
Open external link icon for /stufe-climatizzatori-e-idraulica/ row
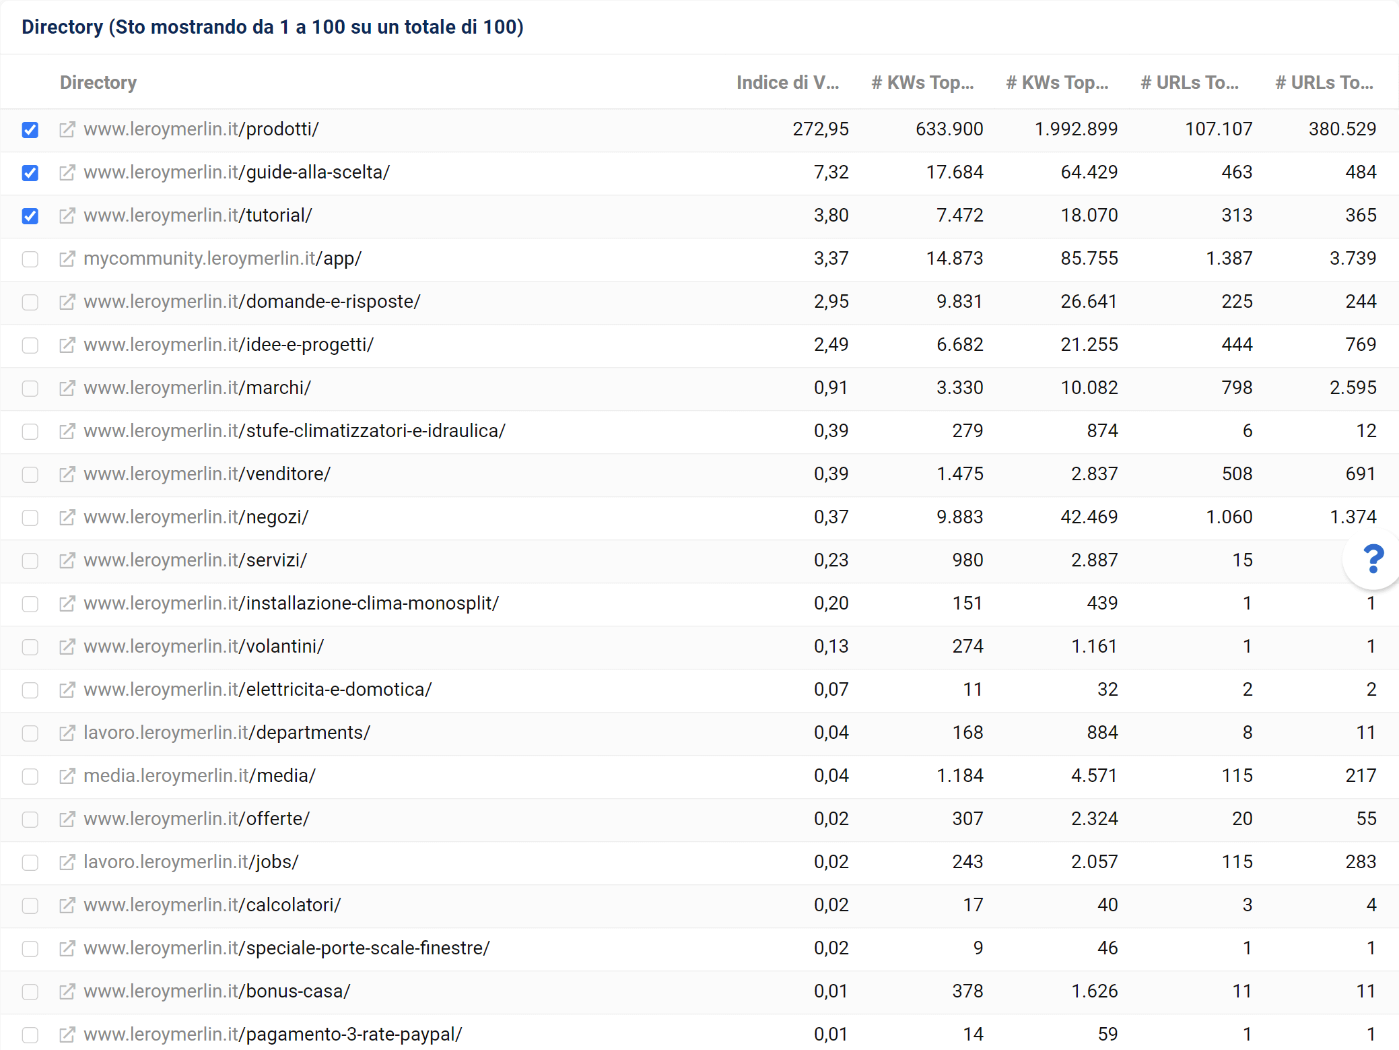67,431
